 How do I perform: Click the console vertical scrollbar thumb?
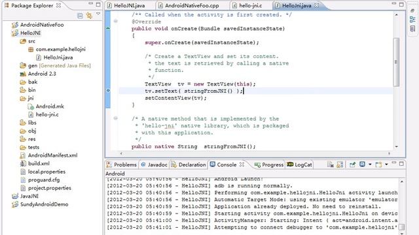point(401,227)
